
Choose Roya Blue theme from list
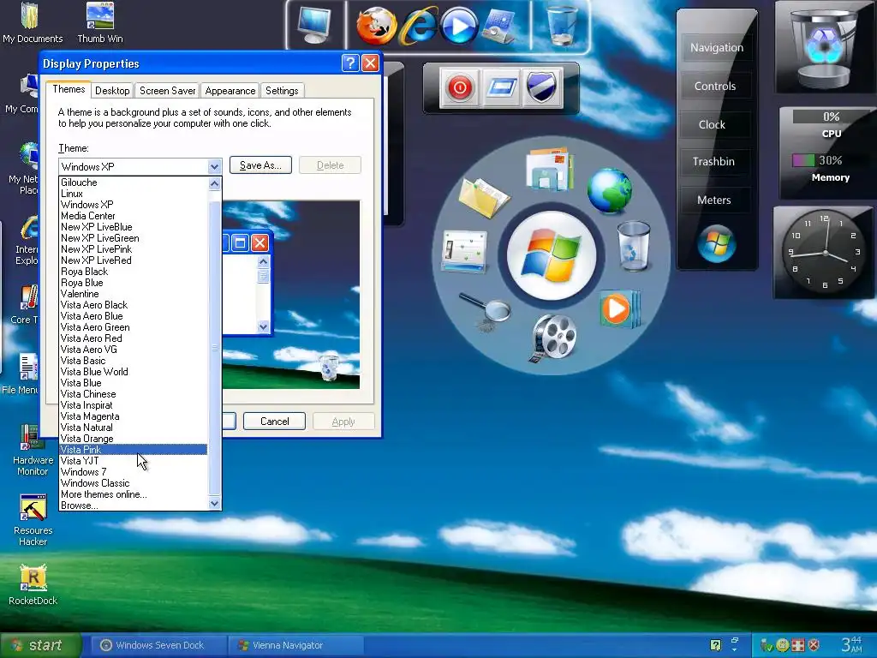[133, 283]
